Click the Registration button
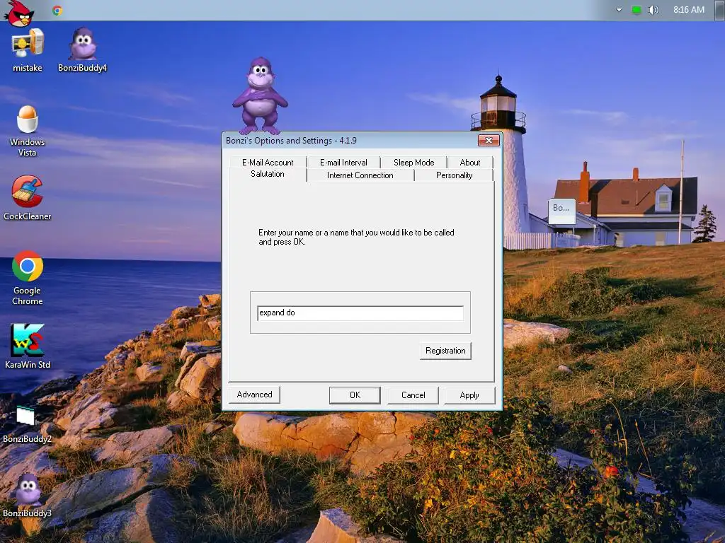This screenshot has height=543, width=725. [445, 351]
